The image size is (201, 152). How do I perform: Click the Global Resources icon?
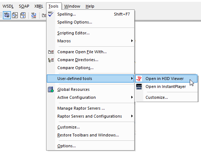coord(51,89)
